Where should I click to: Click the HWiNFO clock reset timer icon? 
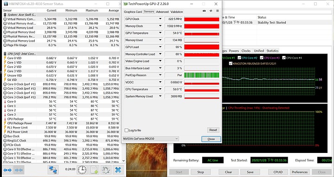click(82, 170)
